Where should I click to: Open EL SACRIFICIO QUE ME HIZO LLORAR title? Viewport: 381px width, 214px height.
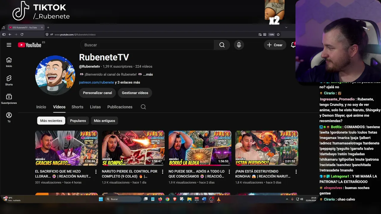point(63,174)
